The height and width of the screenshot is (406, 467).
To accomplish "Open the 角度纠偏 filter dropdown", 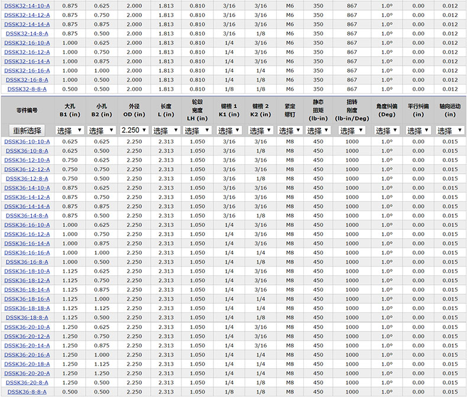I will tap(387, 131).
